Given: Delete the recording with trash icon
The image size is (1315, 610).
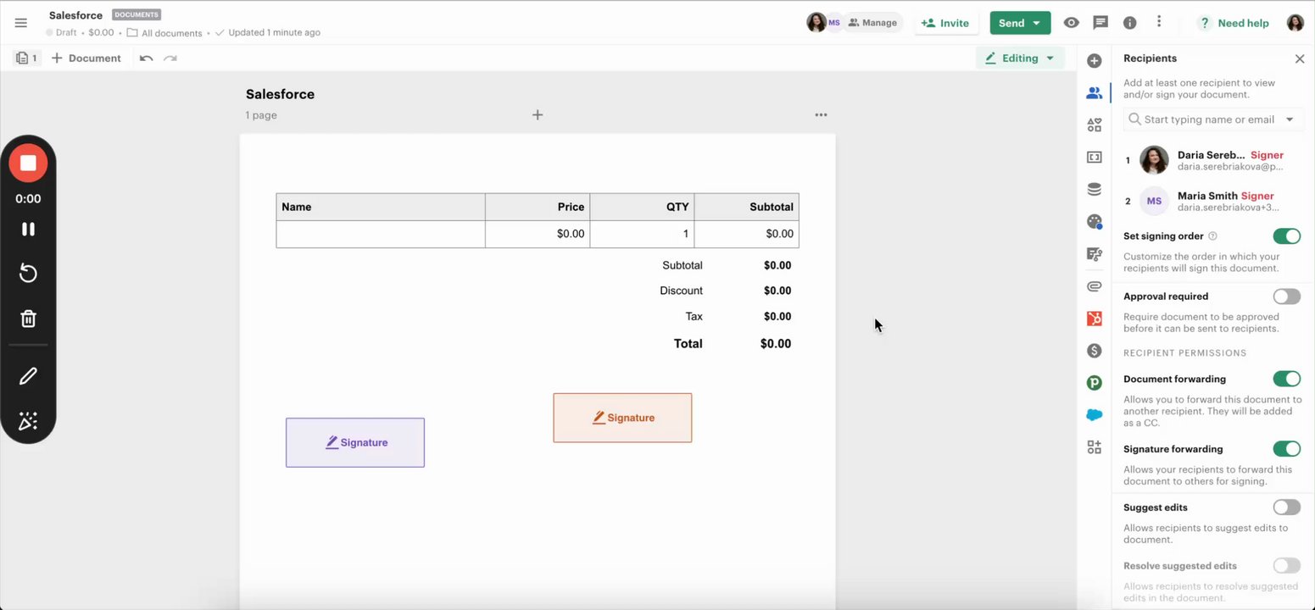Looking at the screenshot, I should tap(28, 319).
